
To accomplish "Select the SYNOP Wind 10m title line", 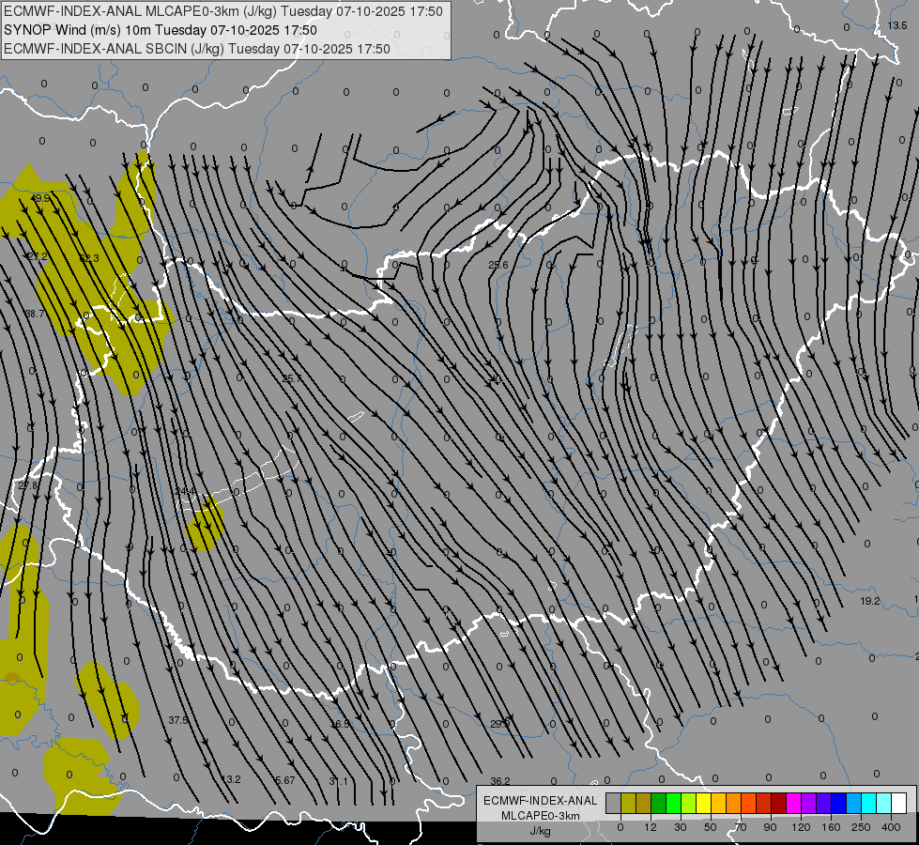I will coord(160,30).
